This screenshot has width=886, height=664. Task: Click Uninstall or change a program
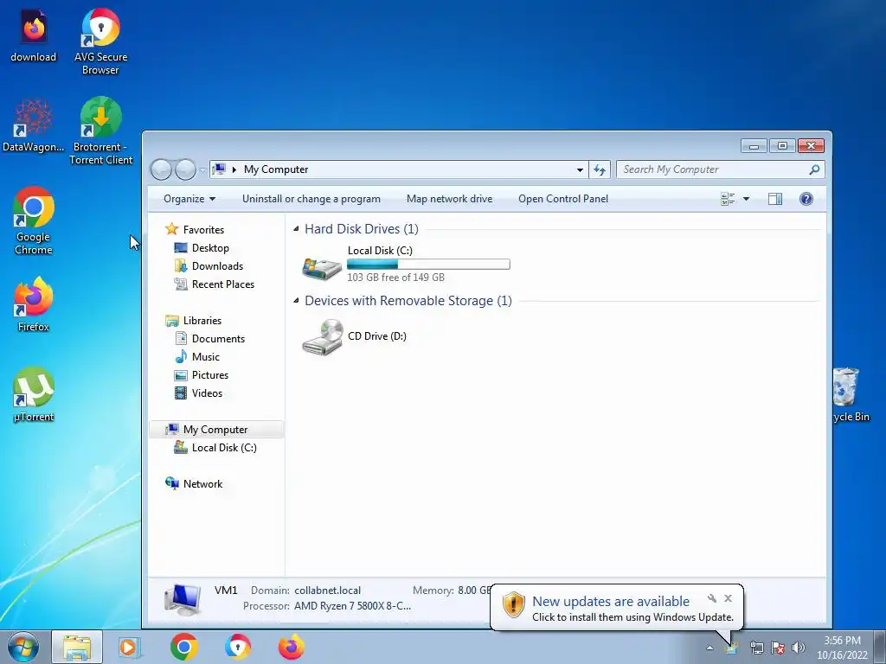(x=311, y=199)
